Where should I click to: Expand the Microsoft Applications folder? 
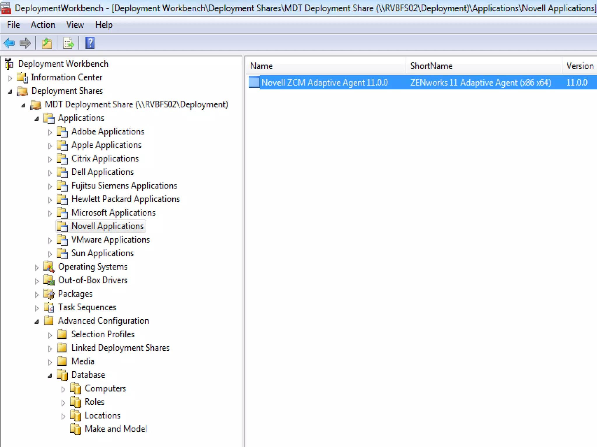(x=50, y=214)
